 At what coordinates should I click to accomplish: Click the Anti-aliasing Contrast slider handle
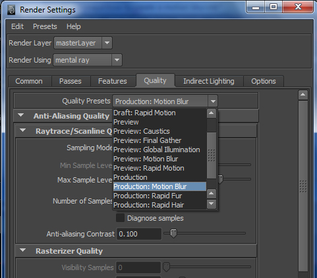click(173, 233)
